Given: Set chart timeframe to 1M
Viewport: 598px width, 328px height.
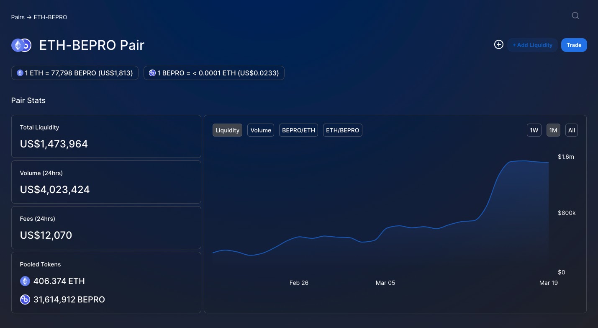Looking at the screenshot, I should [x=553, y=130].
